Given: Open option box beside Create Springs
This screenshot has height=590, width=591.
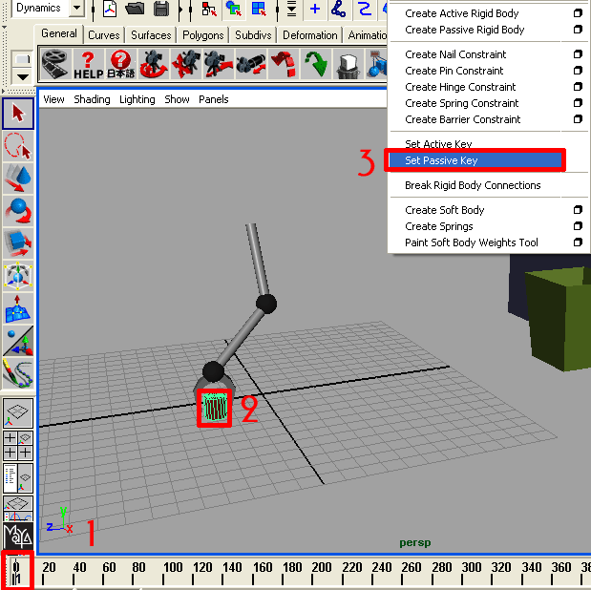Looking at the screenshot, I should click(x=577, y=226).
